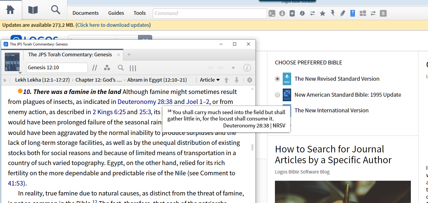Click the download arrow circle icon
The image size is (428, 203).
[x=282, y=13]
